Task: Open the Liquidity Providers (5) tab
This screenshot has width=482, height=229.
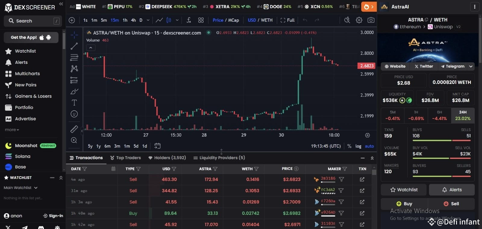Action: click(x=219, y=158)
